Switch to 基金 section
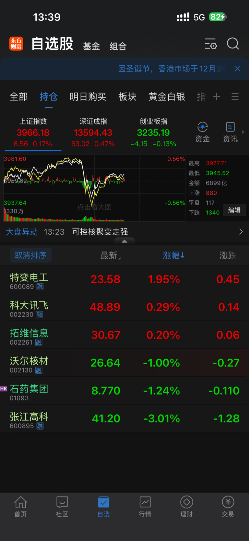Image resolution: width=249 pixels, height=541 pixels. tap(91, 46)
